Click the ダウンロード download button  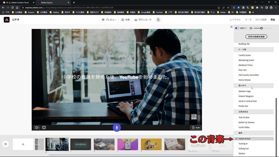point(143,20)
